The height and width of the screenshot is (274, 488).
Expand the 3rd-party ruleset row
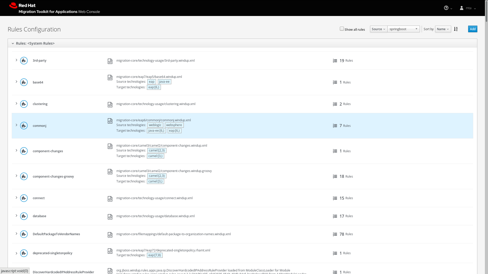(17, 60)
